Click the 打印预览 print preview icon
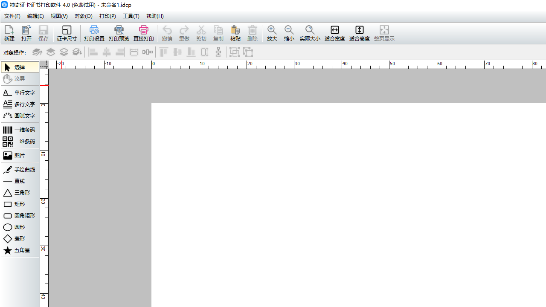This screenshot has width=546, height=307. [119, 33]
